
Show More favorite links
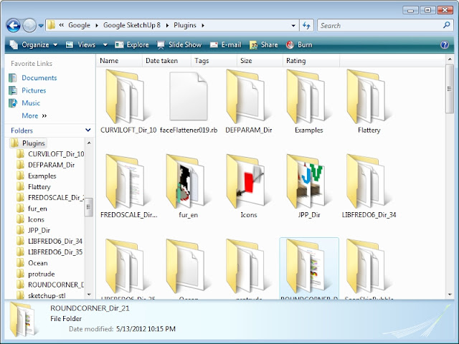coord(34,116)
